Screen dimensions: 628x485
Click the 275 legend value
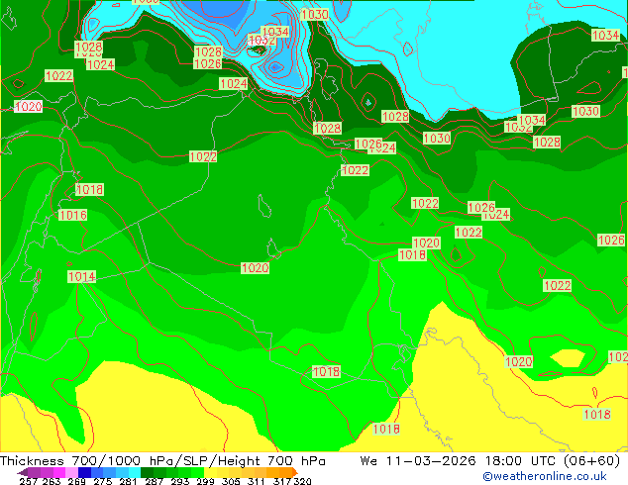(x=103, y=481)
